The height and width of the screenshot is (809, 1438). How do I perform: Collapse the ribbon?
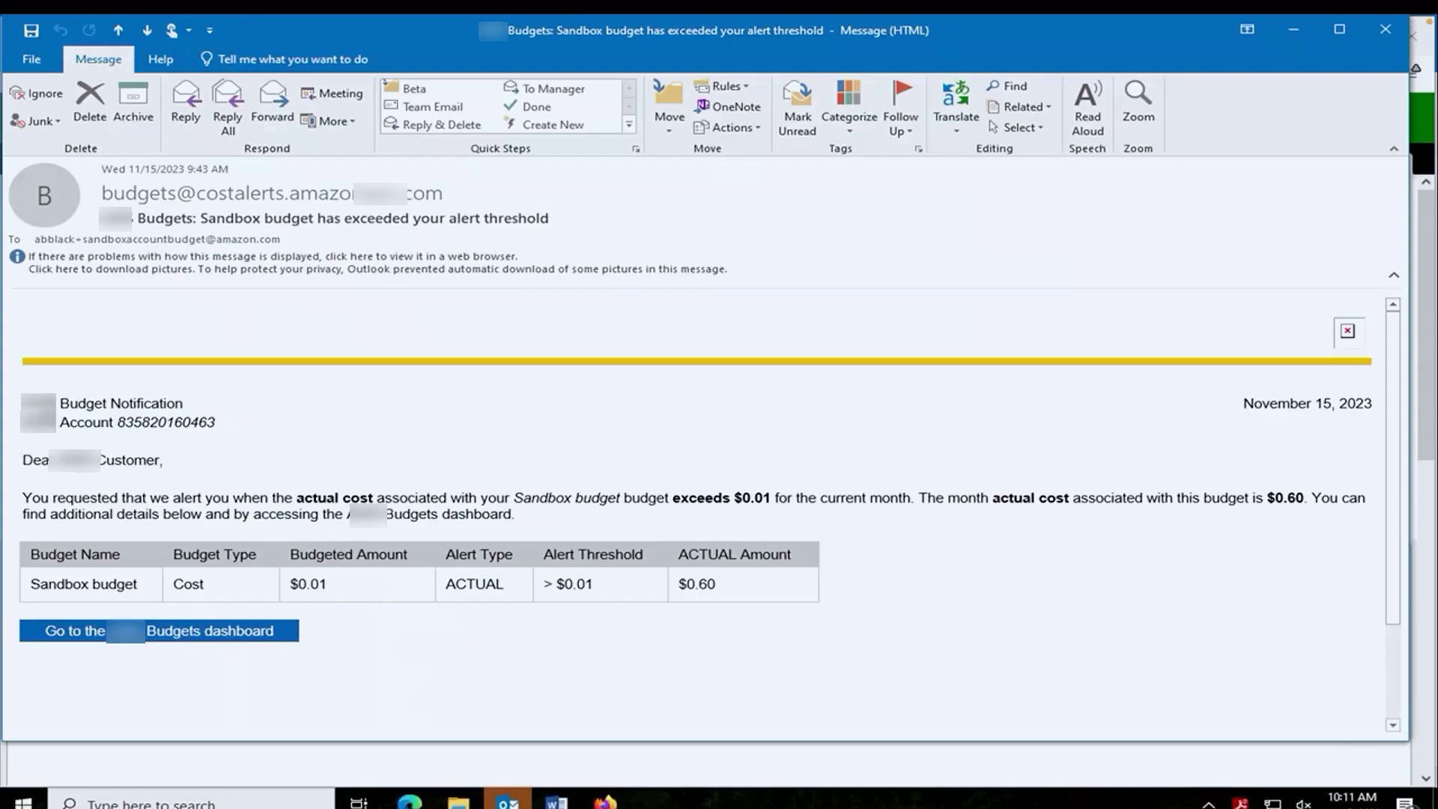point(1394,149)
